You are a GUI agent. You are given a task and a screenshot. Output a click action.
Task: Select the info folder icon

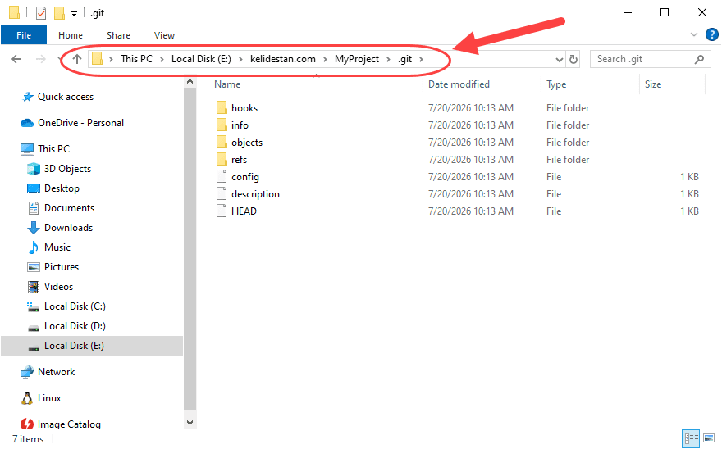point(222,125)
